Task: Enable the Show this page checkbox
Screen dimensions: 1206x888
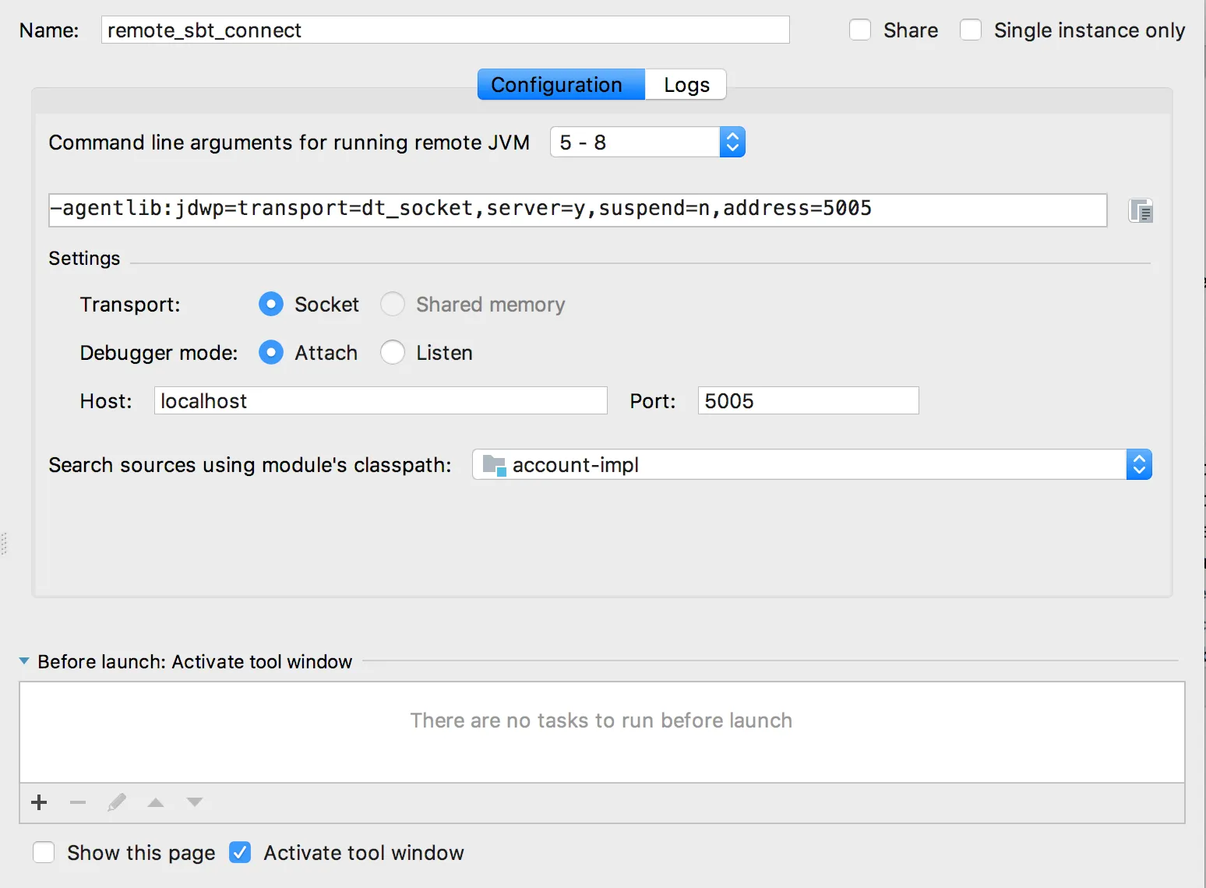Action: click(44, 853)
